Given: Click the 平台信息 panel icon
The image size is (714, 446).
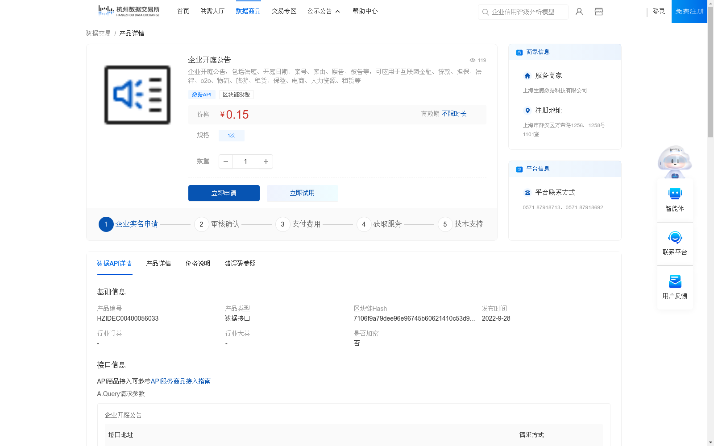Looking at the screenshot, I should (x=519, y=169).
